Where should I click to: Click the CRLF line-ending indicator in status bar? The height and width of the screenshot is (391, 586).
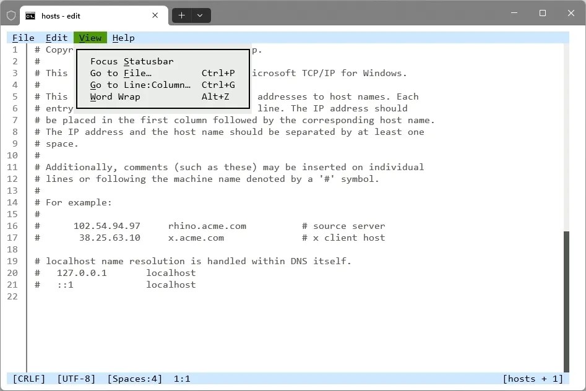(x=28, y=379)
